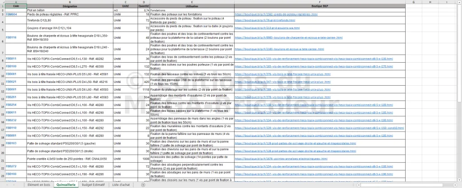Select column E header
The image size is (462, 188).
coord(192,2)
